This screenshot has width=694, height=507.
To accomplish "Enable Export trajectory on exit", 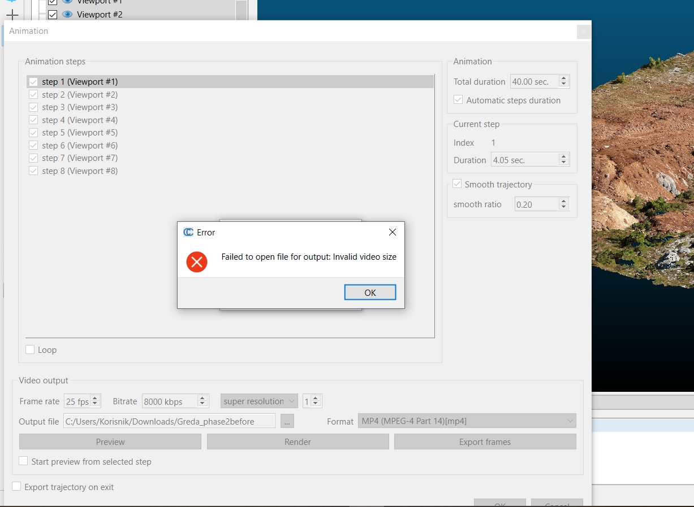I will tap(16, 487).
